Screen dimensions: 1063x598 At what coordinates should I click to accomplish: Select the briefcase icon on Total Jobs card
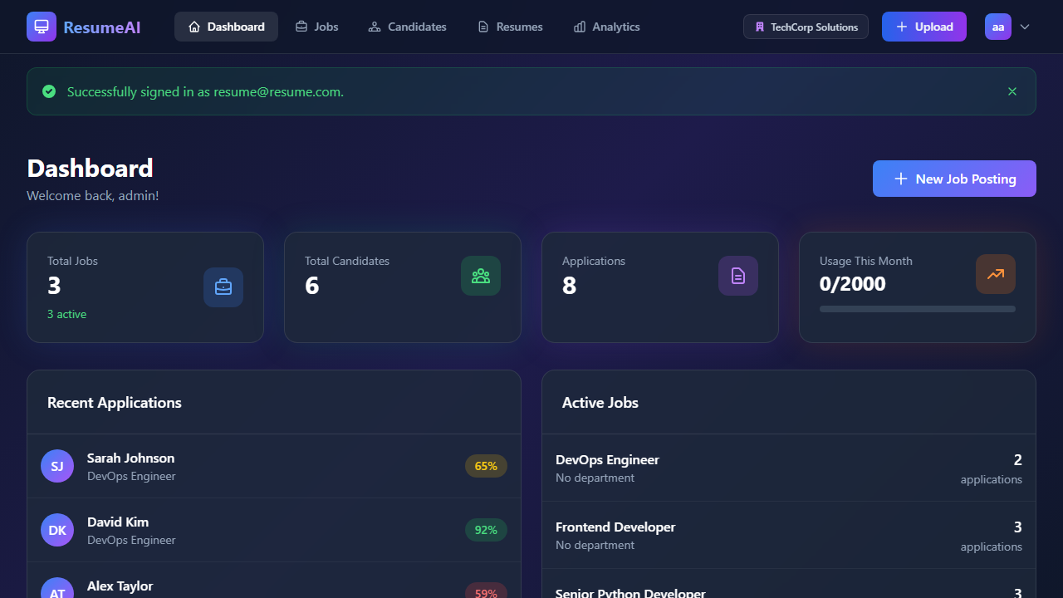tap(223, 287)
